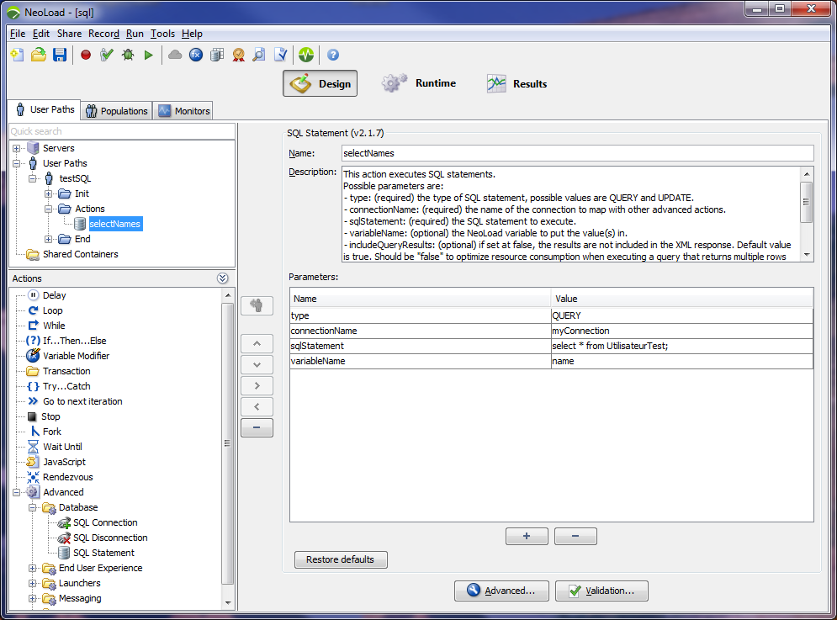
Task: Collapse the Actions panel with chevron
Action: point(222,278)
